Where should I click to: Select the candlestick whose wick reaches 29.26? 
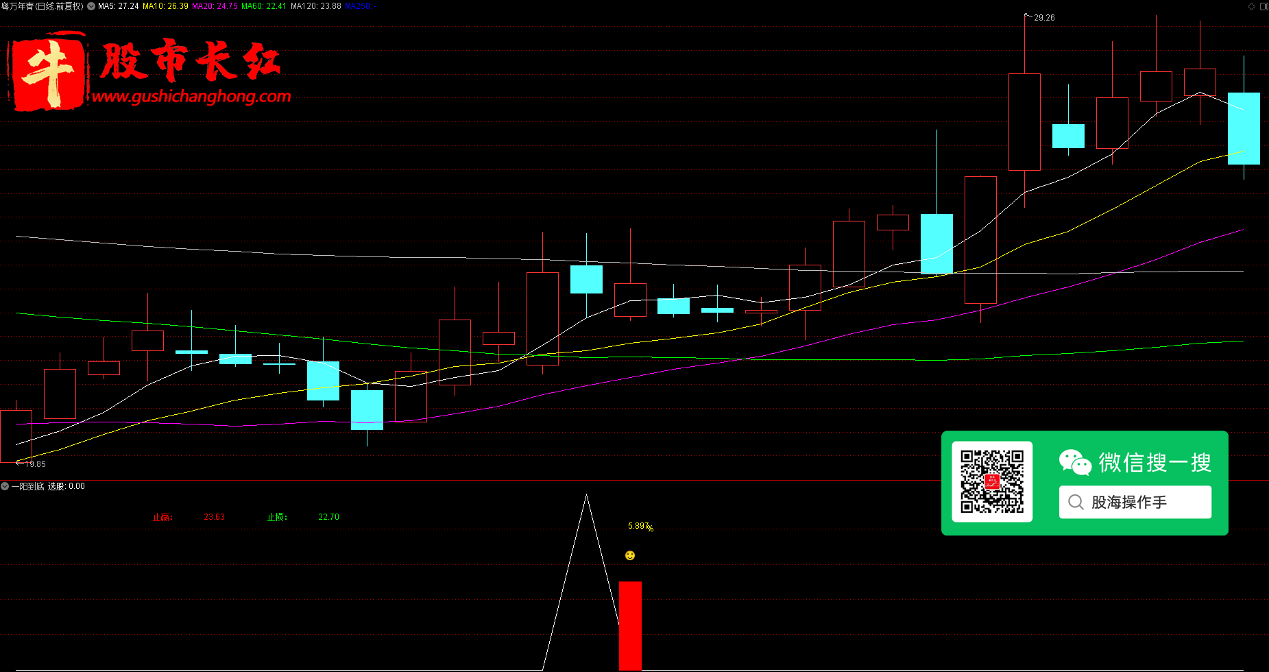coord(1024,121)
